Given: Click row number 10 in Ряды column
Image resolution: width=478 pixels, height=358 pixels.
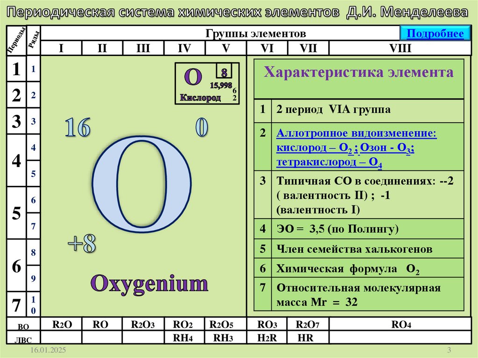Looking at the screenshot, I should point(33,304).
